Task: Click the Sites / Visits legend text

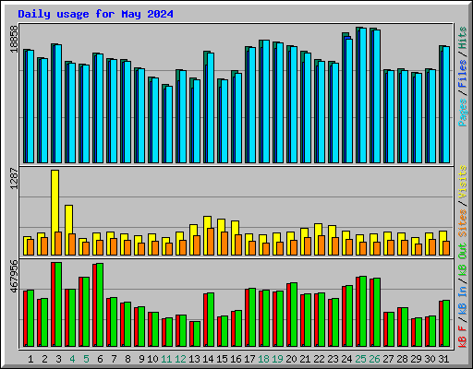Action: pos(463,201)
